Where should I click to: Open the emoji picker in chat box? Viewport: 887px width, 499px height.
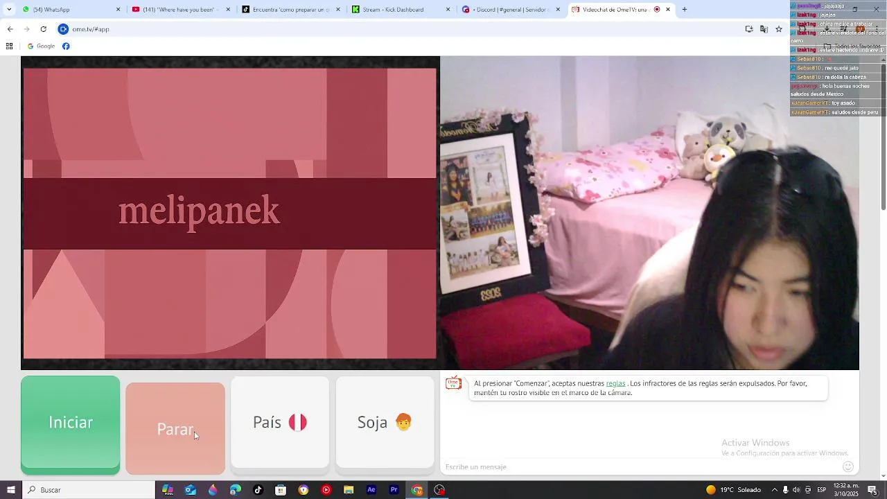848,466
